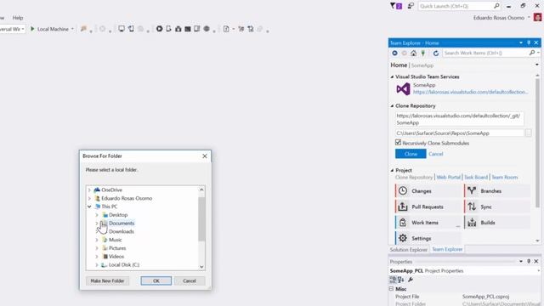Expand the OneDrive folder node
Screen dimensions: 544x306
(89, 190)
